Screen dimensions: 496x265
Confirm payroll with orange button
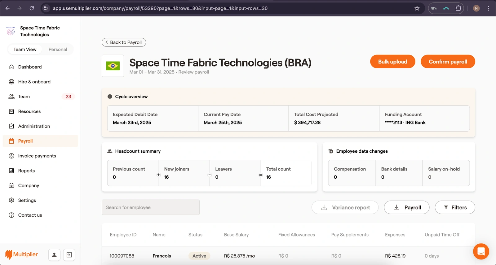tap(448, 62)
